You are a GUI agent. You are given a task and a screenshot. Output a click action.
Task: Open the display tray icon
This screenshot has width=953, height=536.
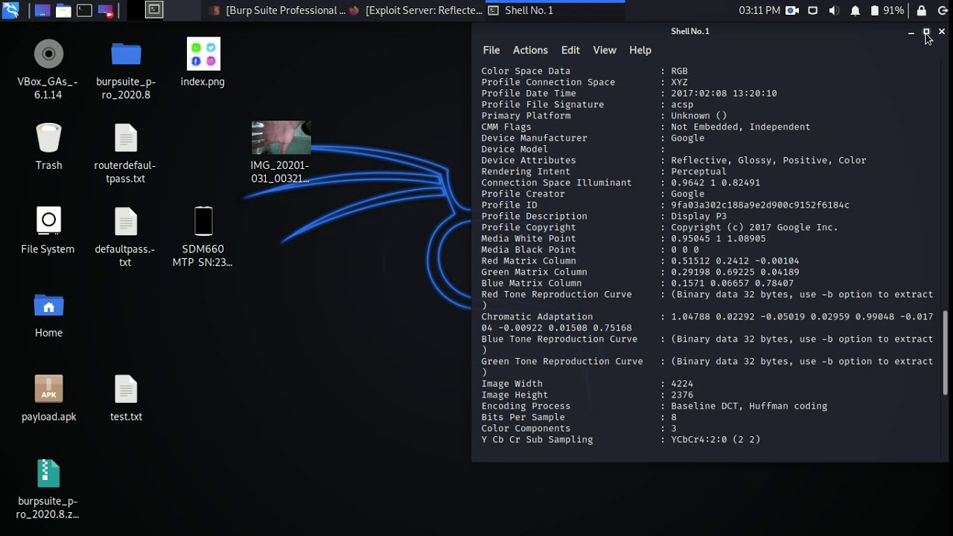pos(813,10)
